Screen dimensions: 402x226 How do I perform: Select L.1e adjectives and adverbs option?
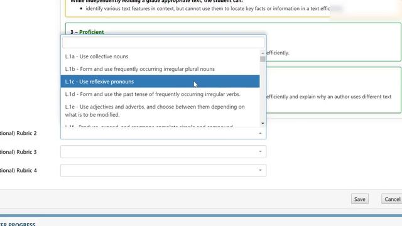point(160,110)
